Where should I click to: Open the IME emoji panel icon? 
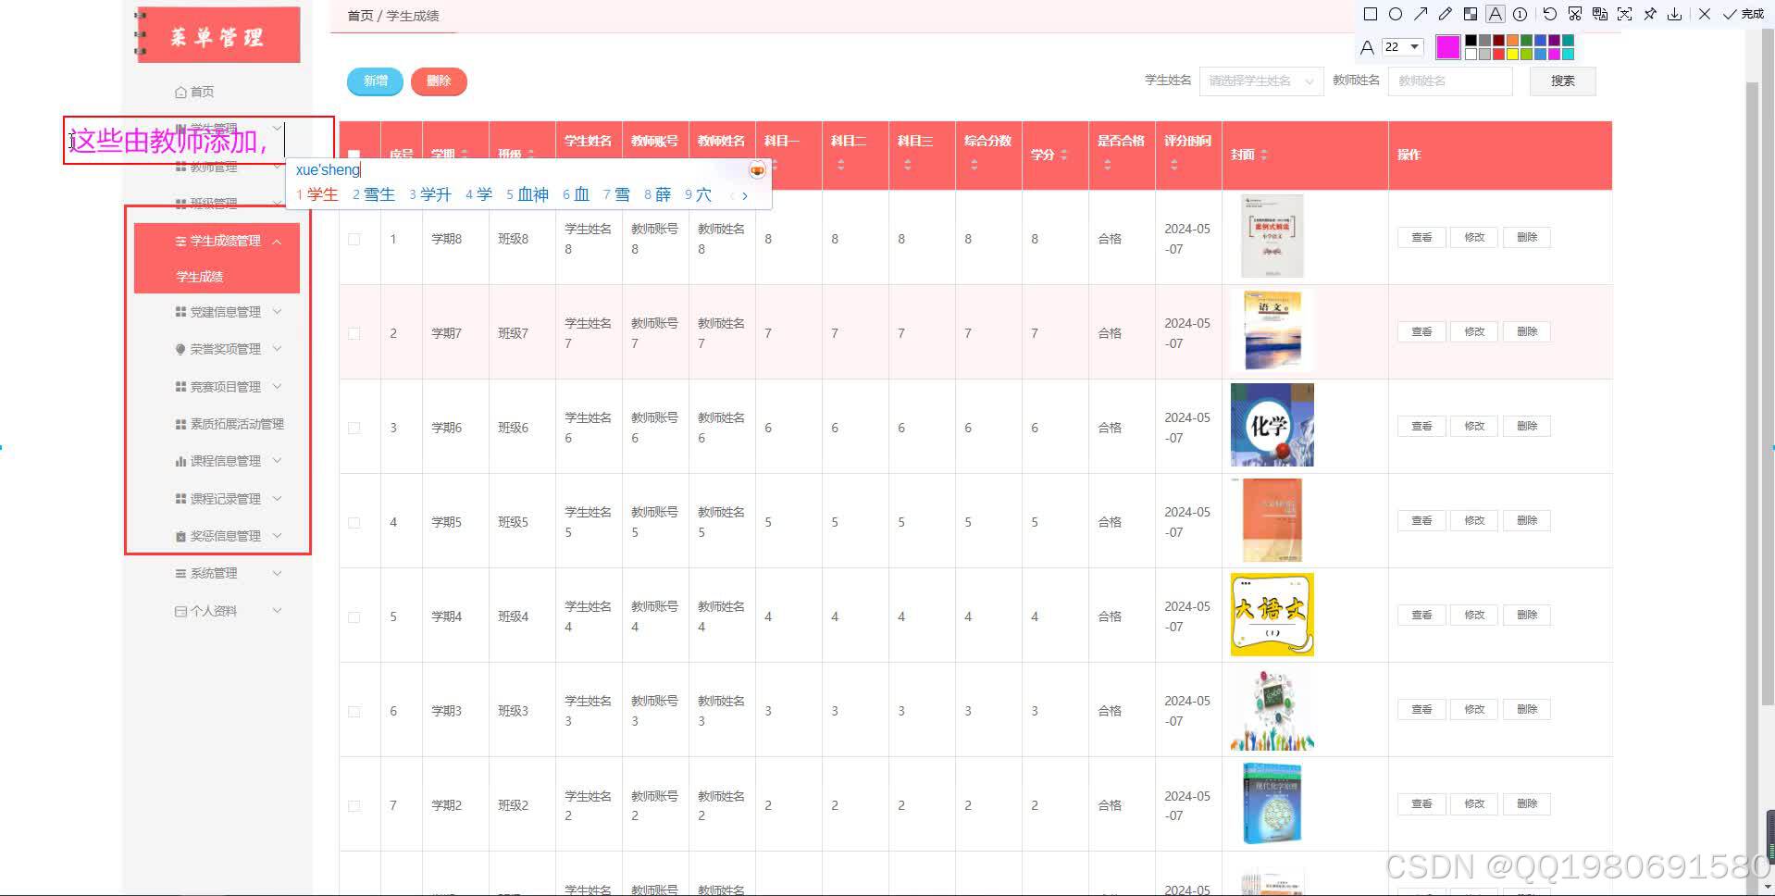[757, 169]
